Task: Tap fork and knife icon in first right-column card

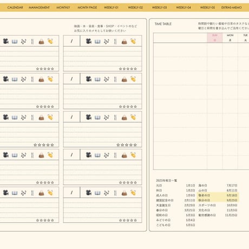Action: [x=115, y=42]
